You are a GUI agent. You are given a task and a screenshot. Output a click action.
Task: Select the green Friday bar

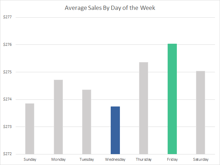[172, 99]
